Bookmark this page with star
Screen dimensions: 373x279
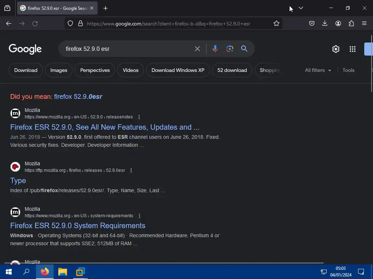pos(276,24)
